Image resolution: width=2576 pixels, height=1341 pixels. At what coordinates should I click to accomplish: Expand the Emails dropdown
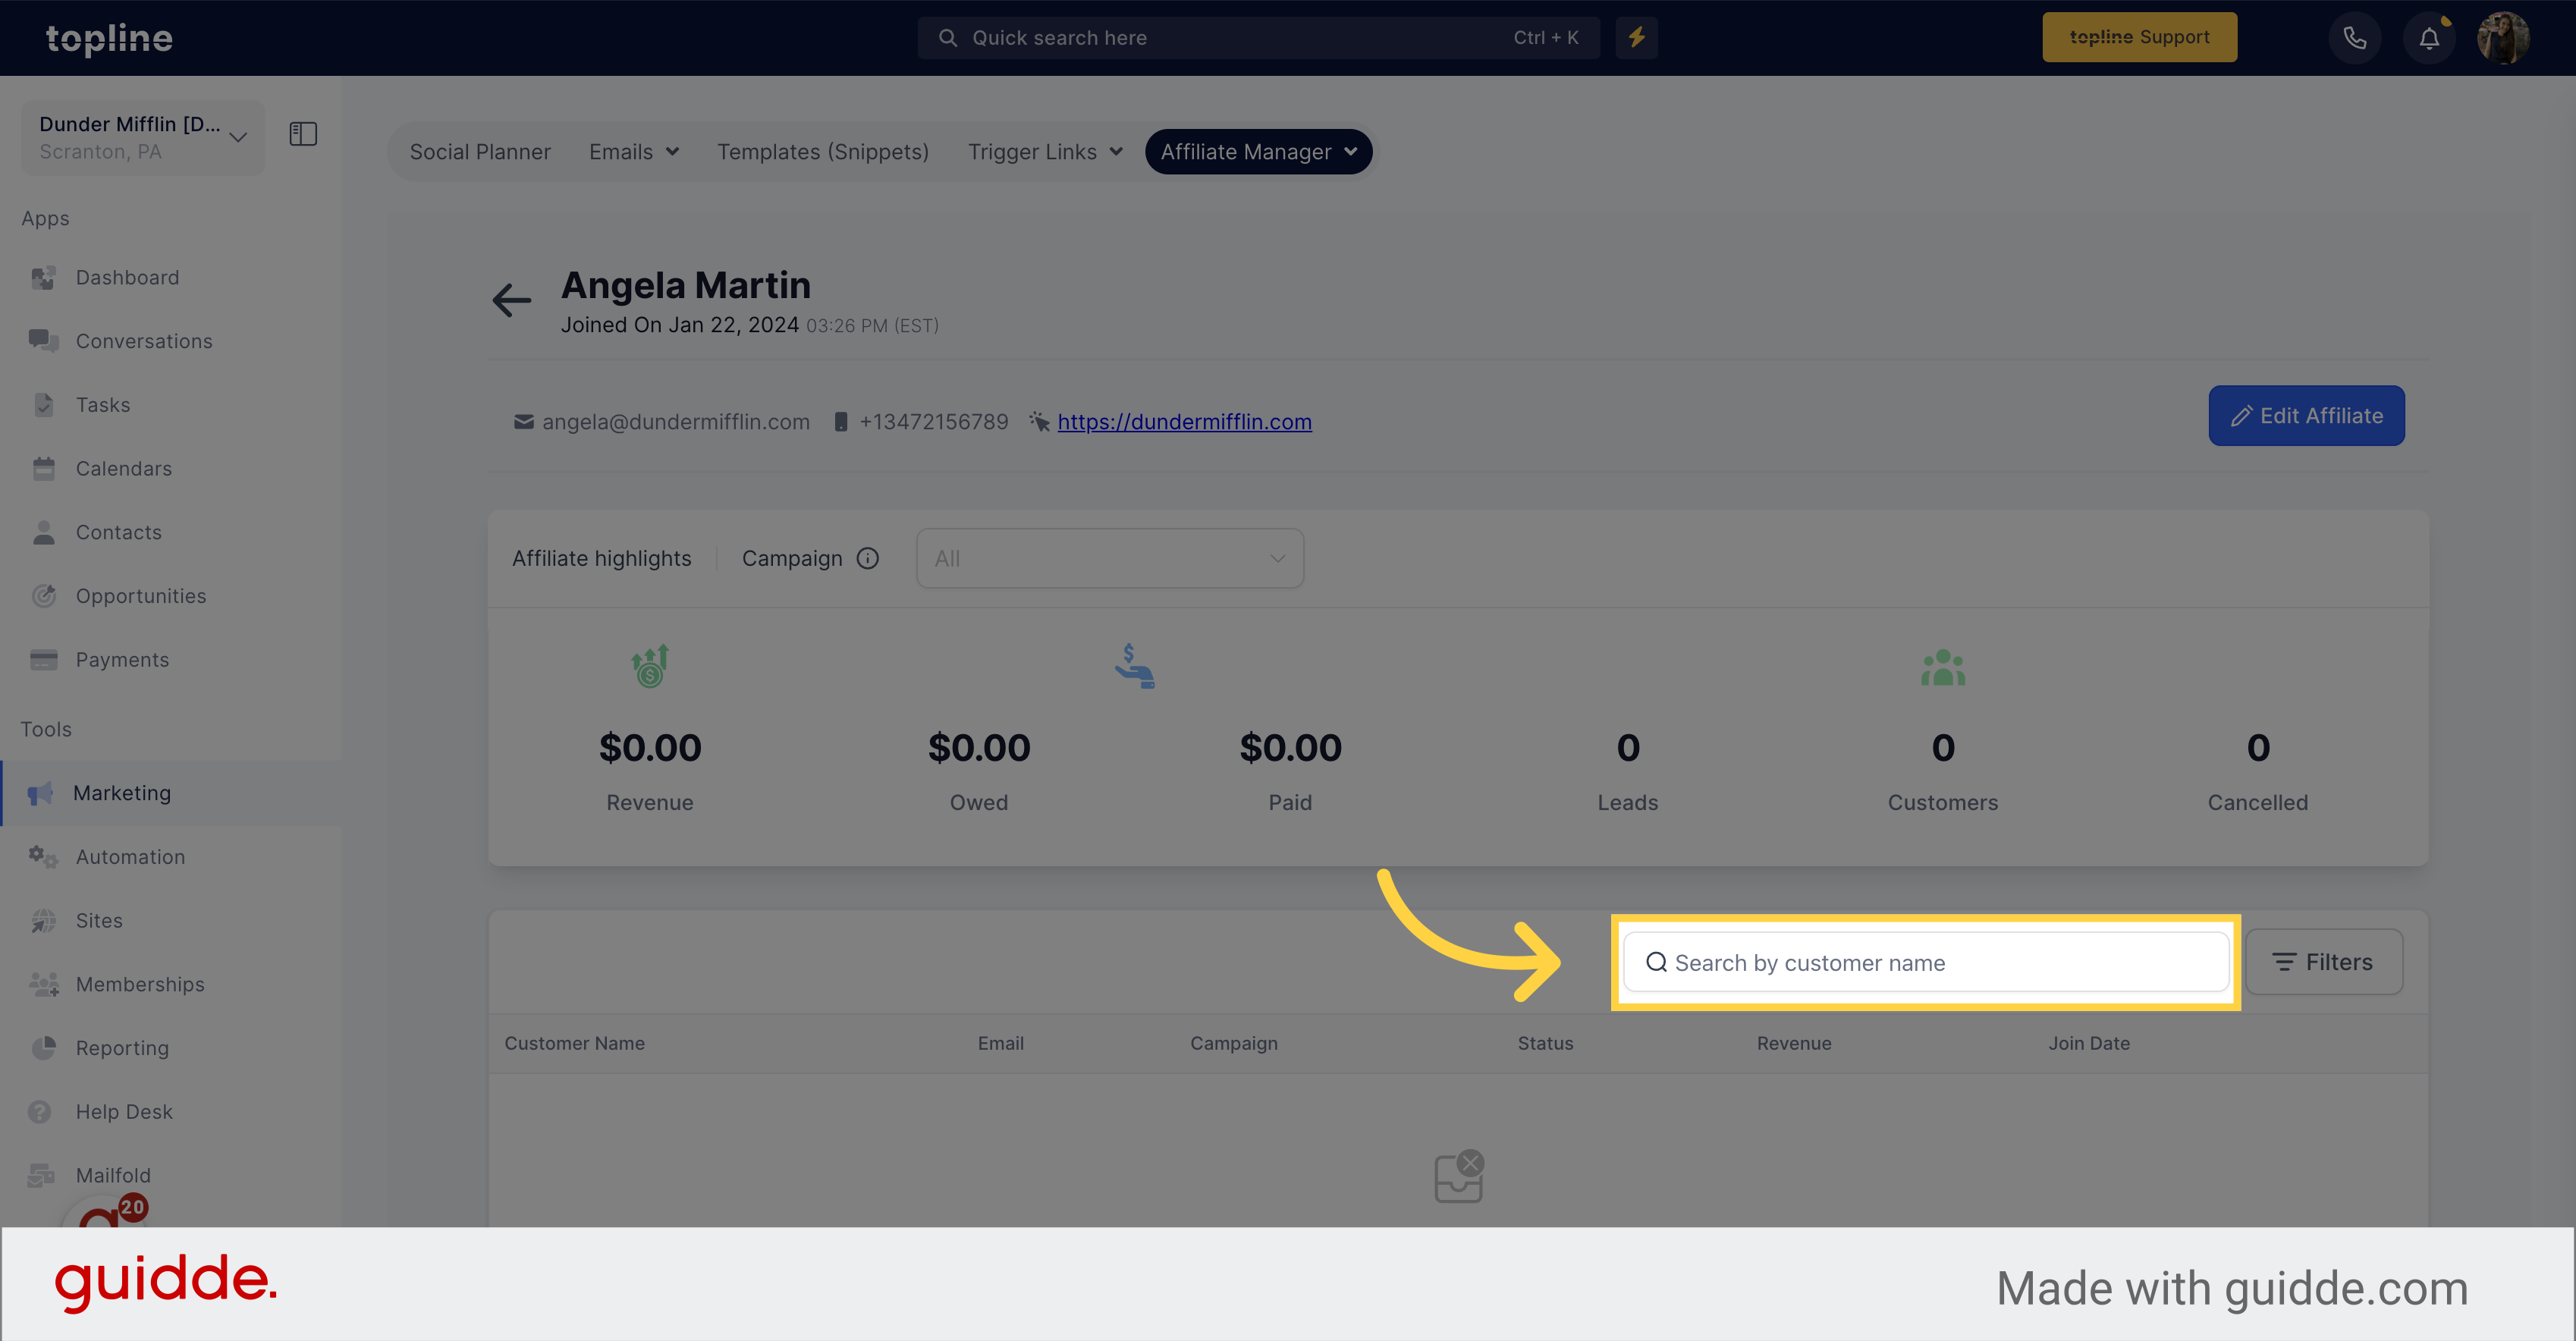click(634, 152)
